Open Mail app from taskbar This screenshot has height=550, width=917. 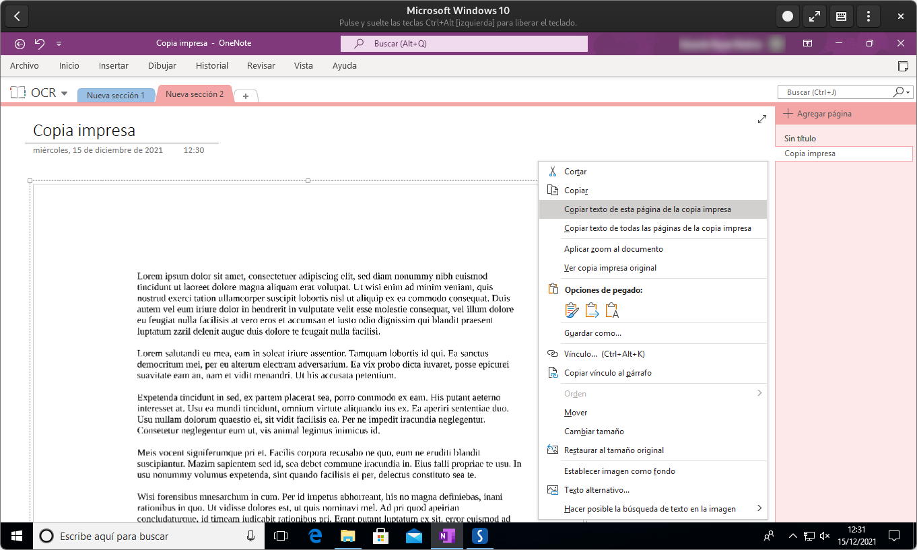[414, 537]
